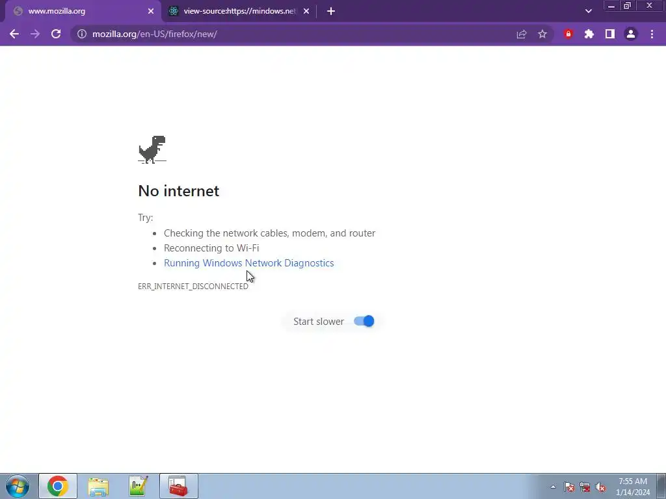This screenshot has height=499, width=666.
Task: Minimize the Chrome window
Action: (611, 6)
